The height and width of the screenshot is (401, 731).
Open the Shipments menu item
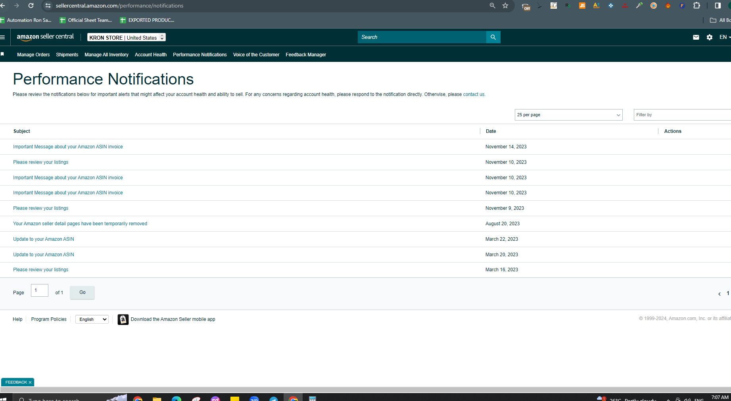coord(67,55)
